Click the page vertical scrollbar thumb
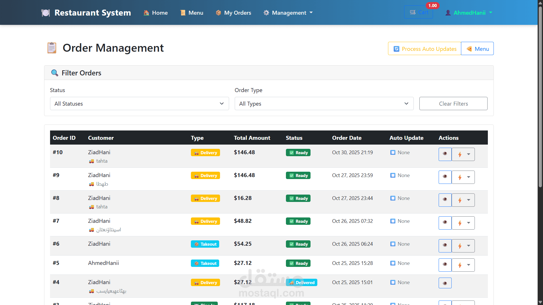The image size is (543, 305). [x=540, y=96]
